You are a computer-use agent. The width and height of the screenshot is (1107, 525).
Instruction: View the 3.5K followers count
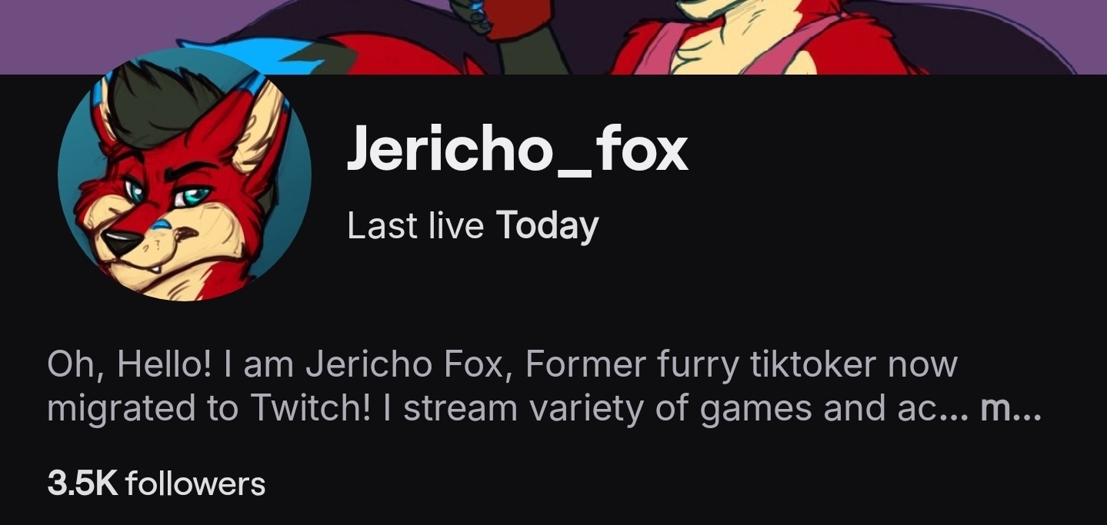pos(156,484)
